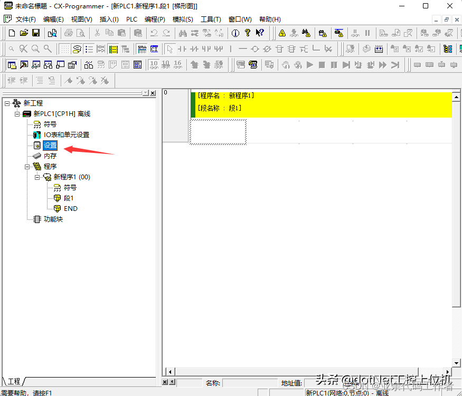The image size is (462, 396).
Task: Open the 插入(I) menu
Action: 109,20
